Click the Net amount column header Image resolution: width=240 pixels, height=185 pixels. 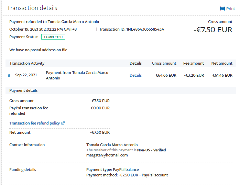coord(222,63)
